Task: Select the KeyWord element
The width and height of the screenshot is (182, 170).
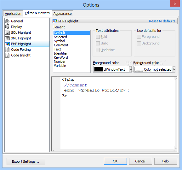Action: coord(72,57)
